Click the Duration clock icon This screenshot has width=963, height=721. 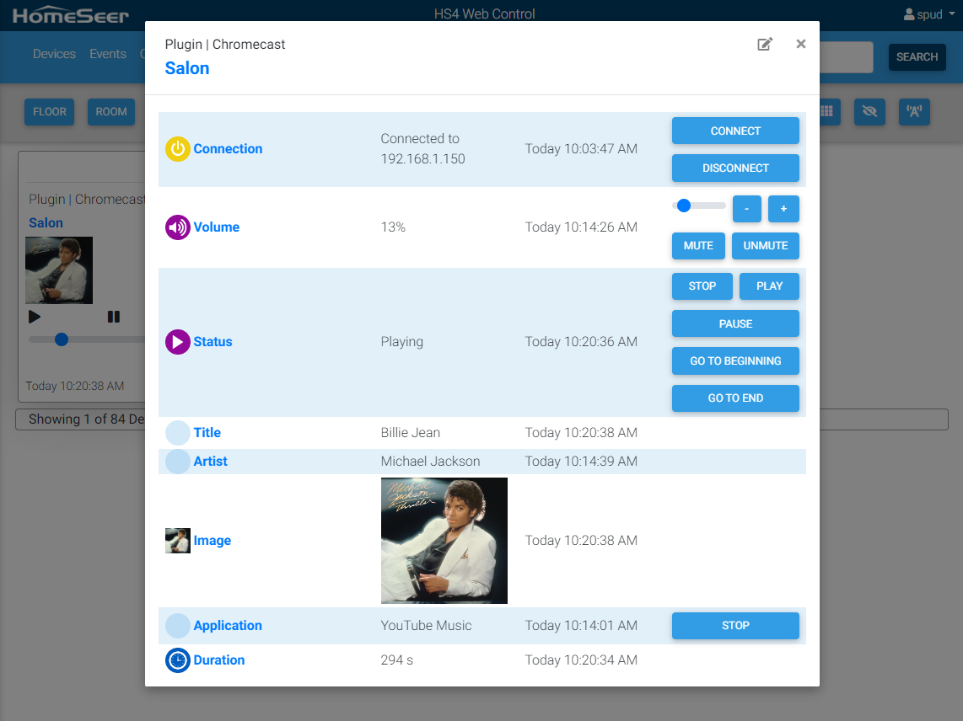pyautogui.click(x=176, y=660)
